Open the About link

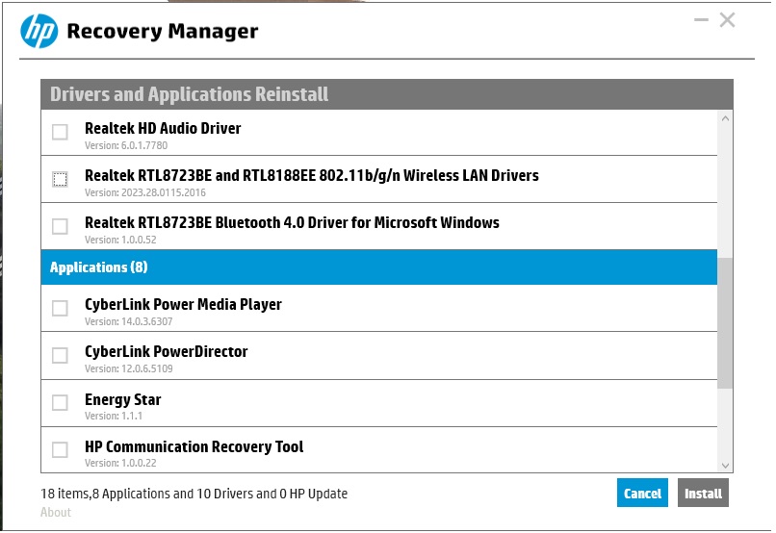(56, 513)
